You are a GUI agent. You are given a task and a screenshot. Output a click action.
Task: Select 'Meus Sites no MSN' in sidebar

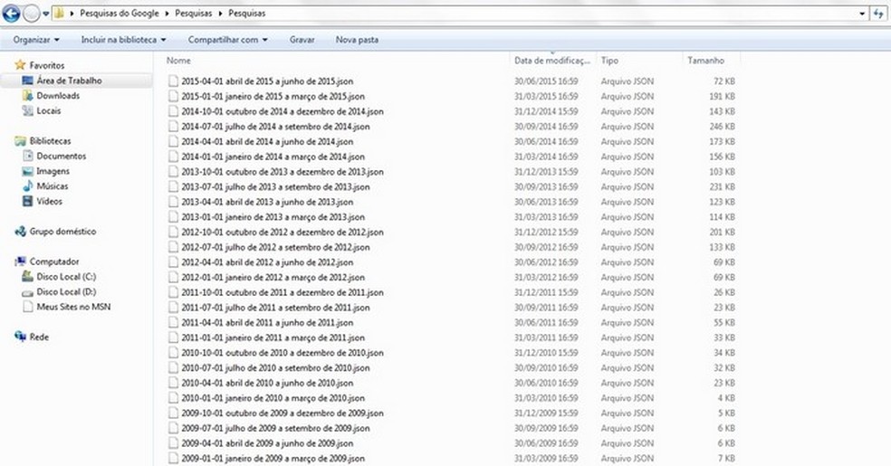(73, 307)
